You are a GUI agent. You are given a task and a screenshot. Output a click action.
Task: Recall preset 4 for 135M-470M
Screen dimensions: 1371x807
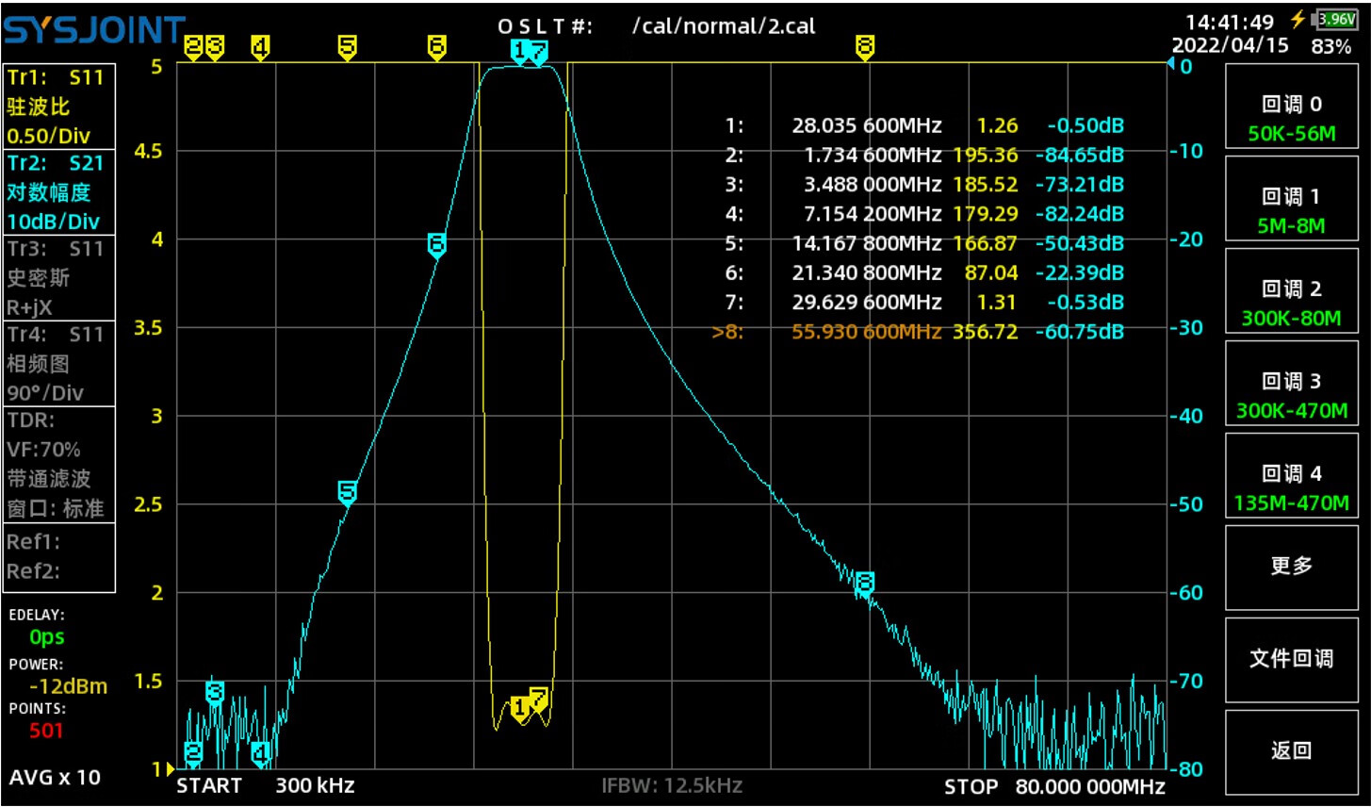pos(1290,487)
